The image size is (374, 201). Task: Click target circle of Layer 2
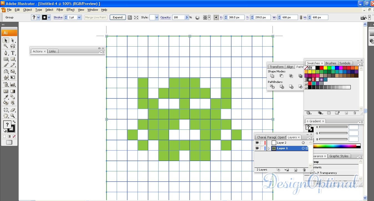[x=303, y=143]
